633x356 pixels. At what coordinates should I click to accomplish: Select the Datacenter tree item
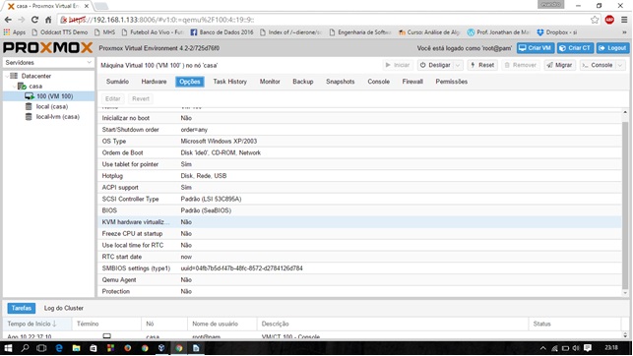tap(35, 76)
